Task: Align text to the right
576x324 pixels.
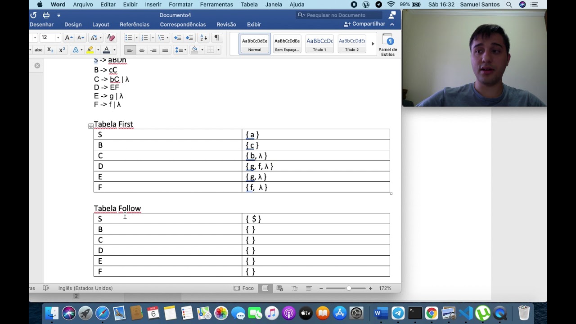Action: click(153, 50)
